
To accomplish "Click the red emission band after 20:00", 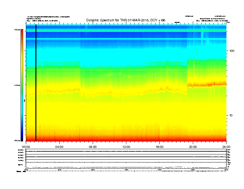I will coord(207,85).
